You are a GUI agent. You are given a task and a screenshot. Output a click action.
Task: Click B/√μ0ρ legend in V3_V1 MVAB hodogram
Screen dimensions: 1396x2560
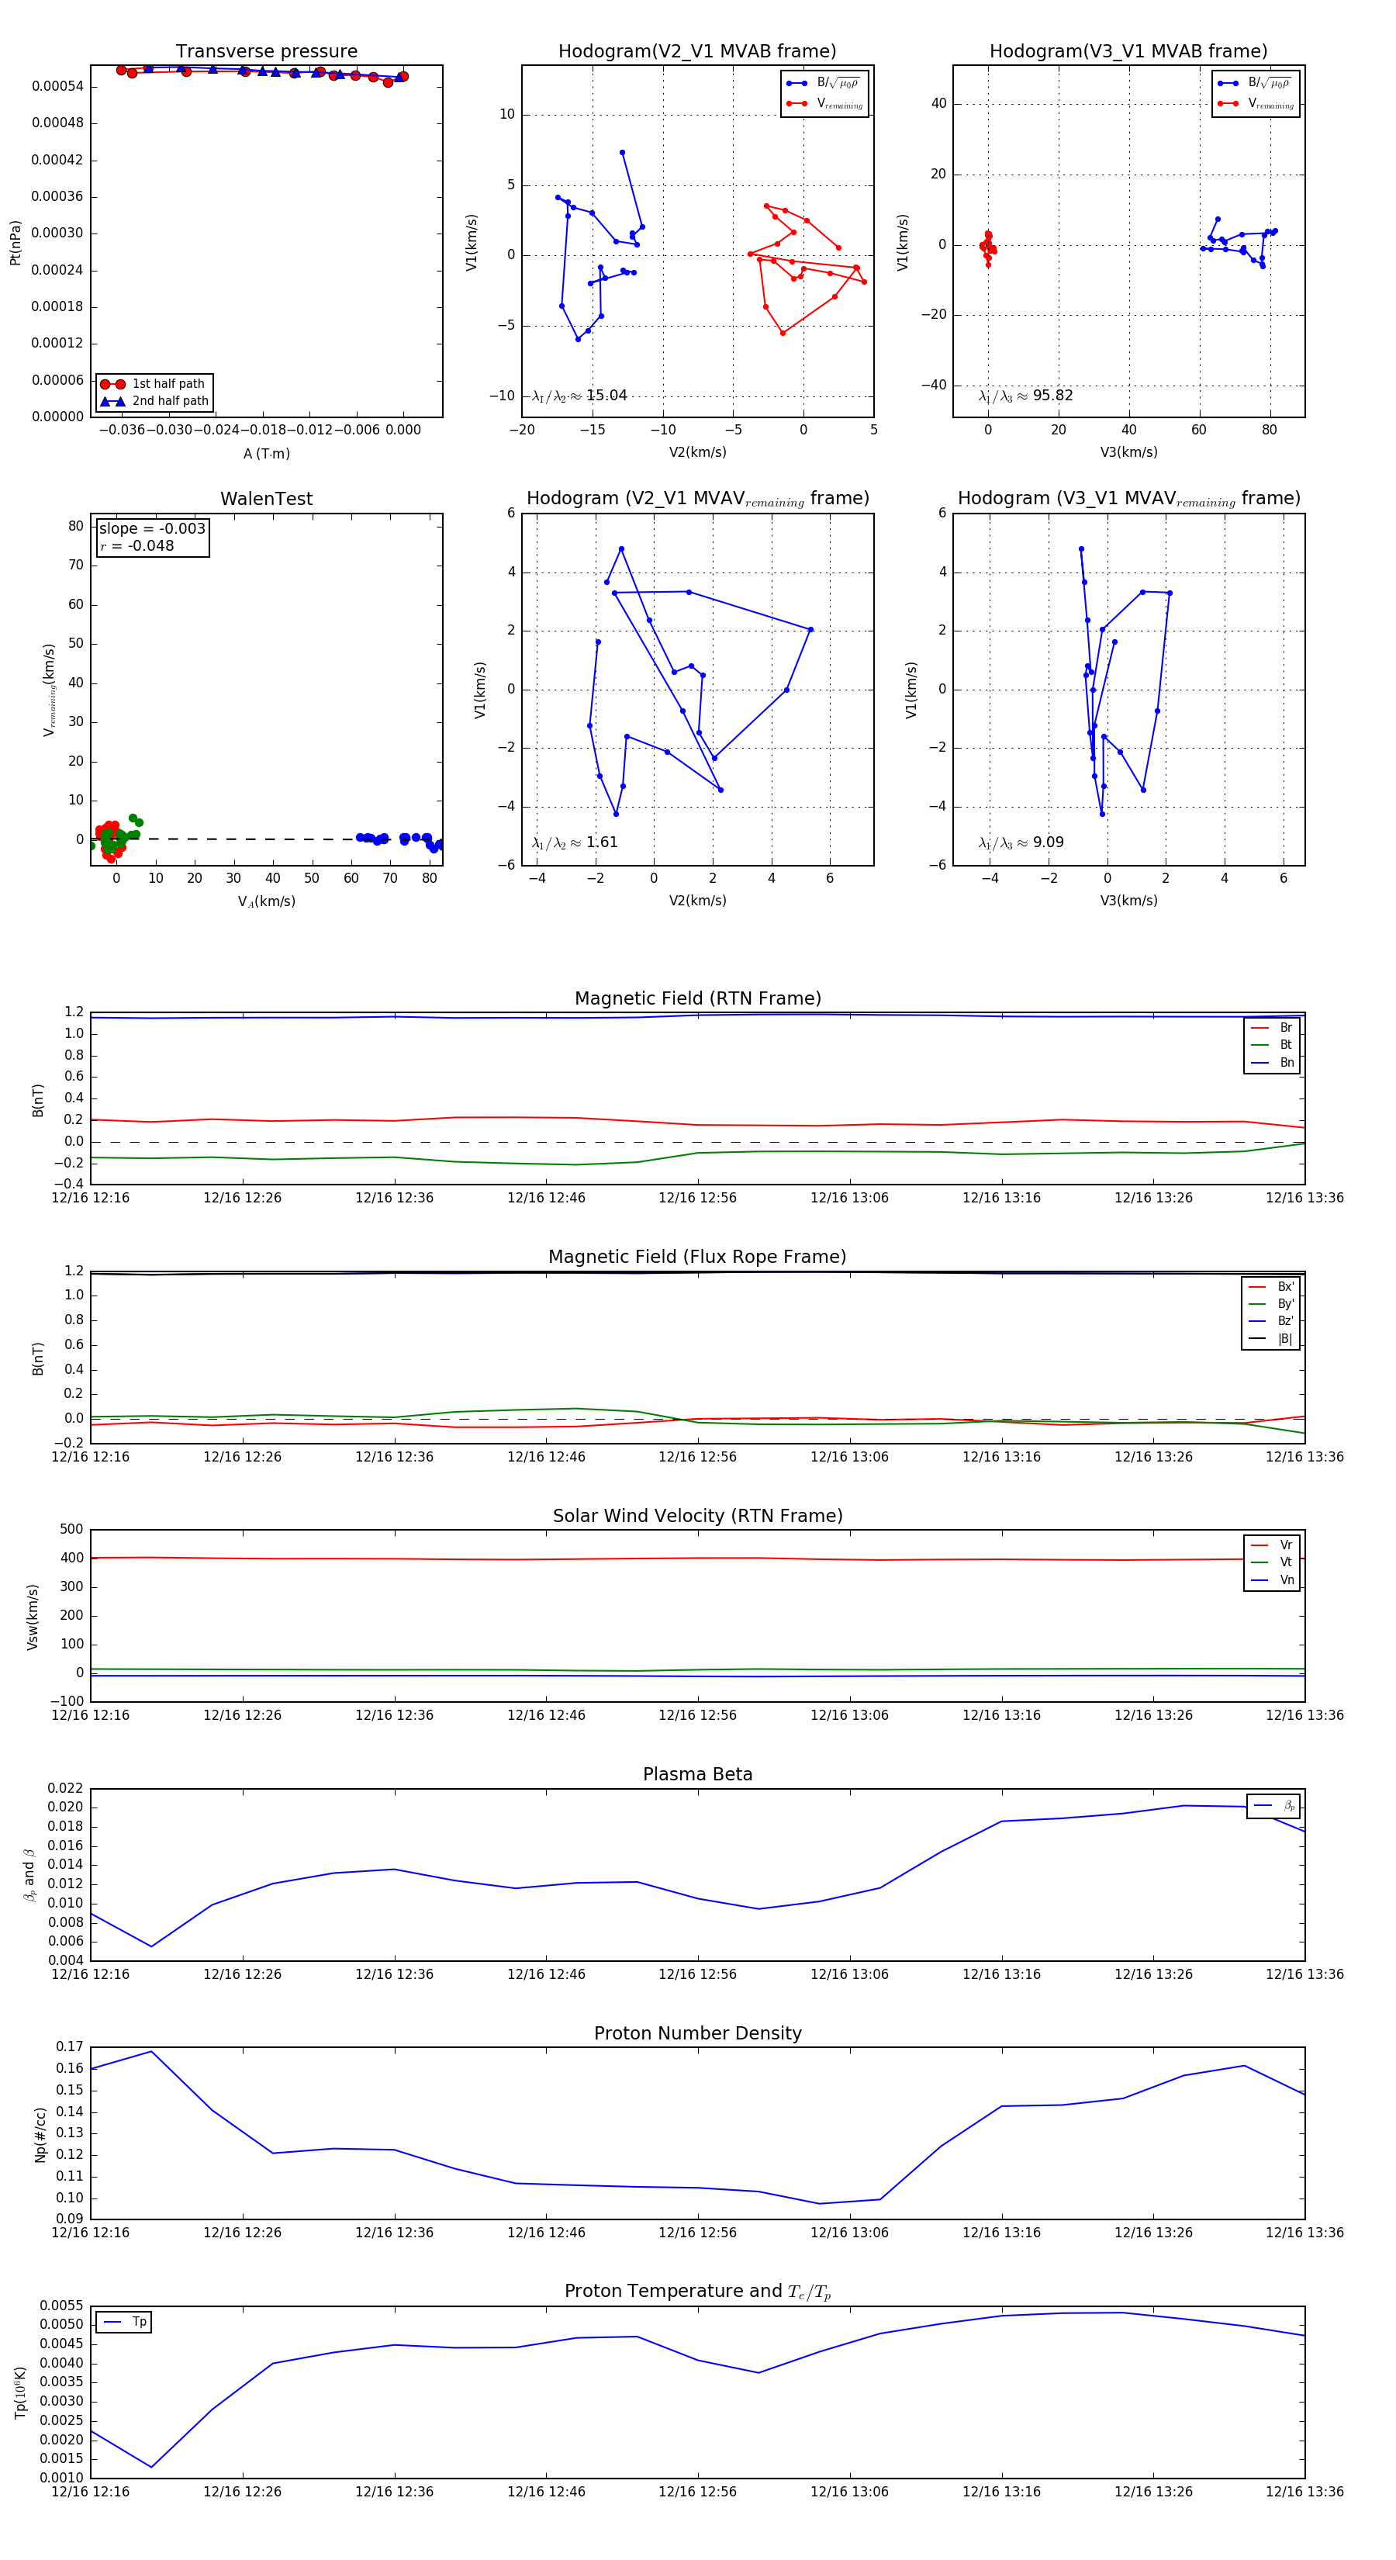[x=1253, y=84]
